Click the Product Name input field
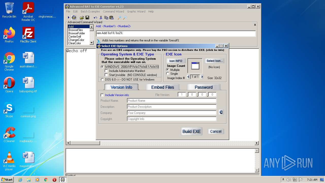The width and height of the screenshot is (325, 183). [172, 101]
